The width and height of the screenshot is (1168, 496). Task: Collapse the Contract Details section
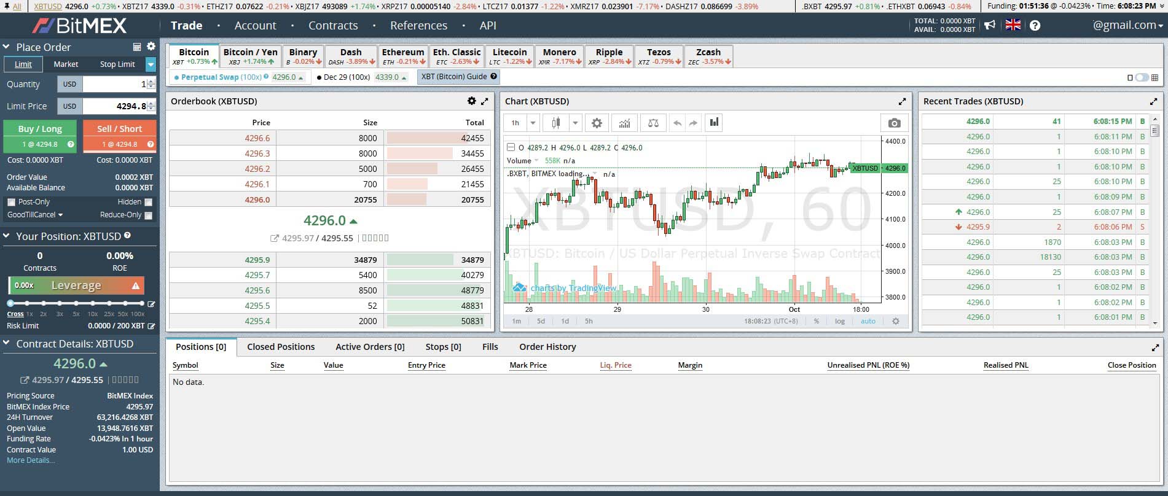[x=6, y=343]
